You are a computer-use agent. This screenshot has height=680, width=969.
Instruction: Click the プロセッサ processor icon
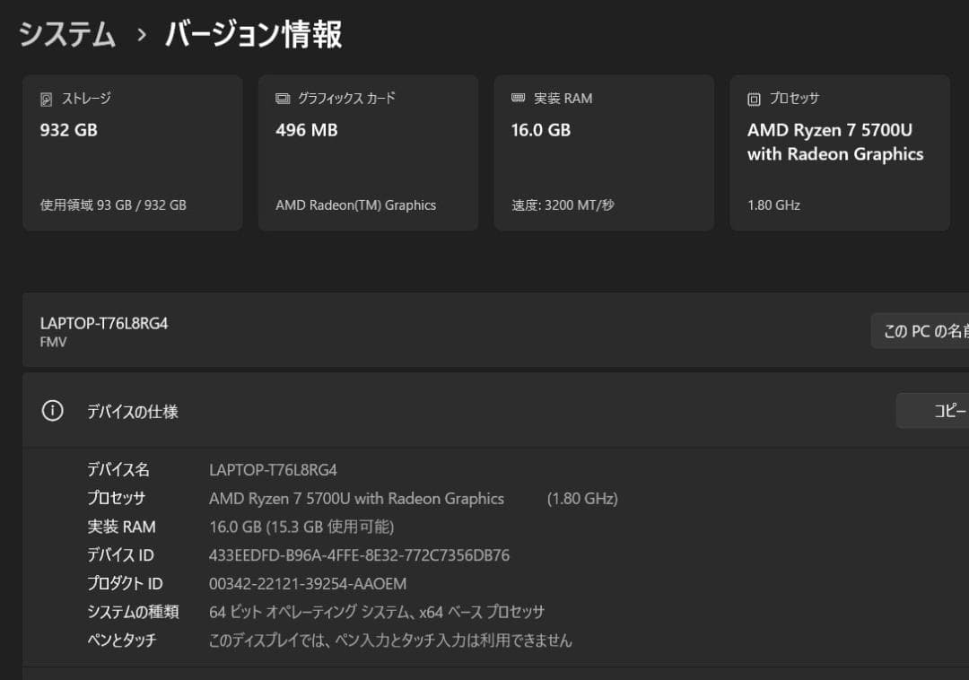pyautogui.click(x=752, y=99)
